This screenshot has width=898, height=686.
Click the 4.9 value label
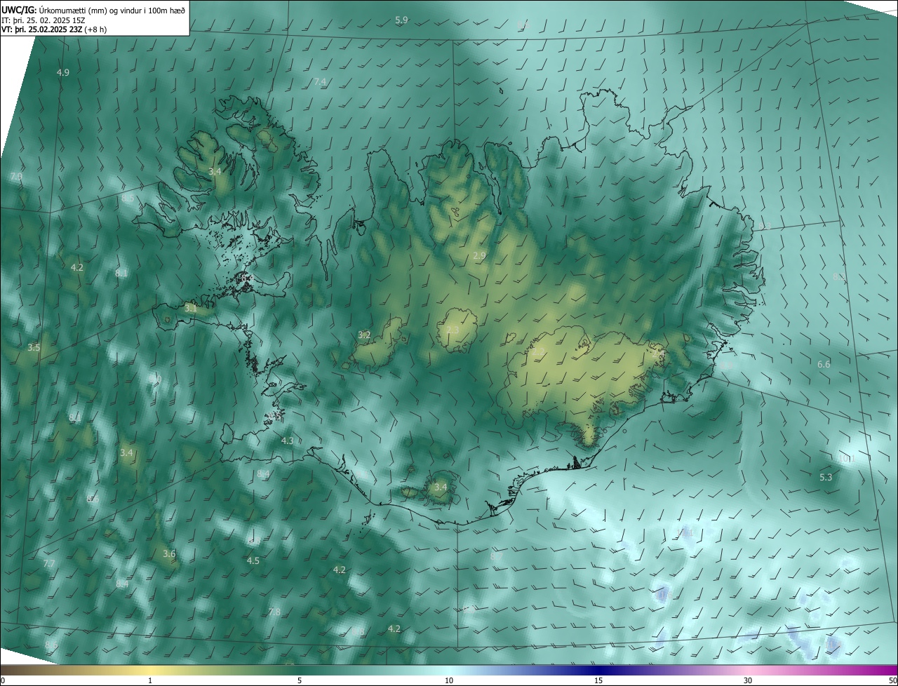pos(63,73)
